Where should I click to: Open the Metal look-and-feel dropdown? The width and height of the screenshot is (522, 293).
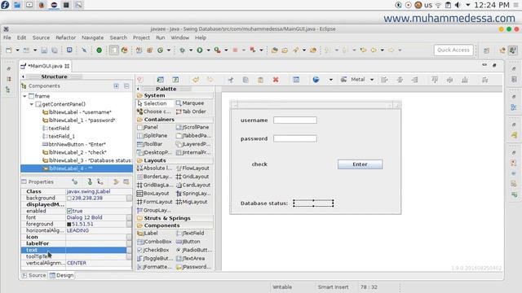click(x=372, y=80)
